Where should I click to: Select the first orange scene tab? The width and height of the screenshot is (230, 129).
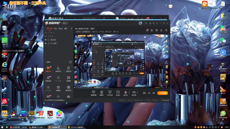pyautogui.click(x=49, y=28)
